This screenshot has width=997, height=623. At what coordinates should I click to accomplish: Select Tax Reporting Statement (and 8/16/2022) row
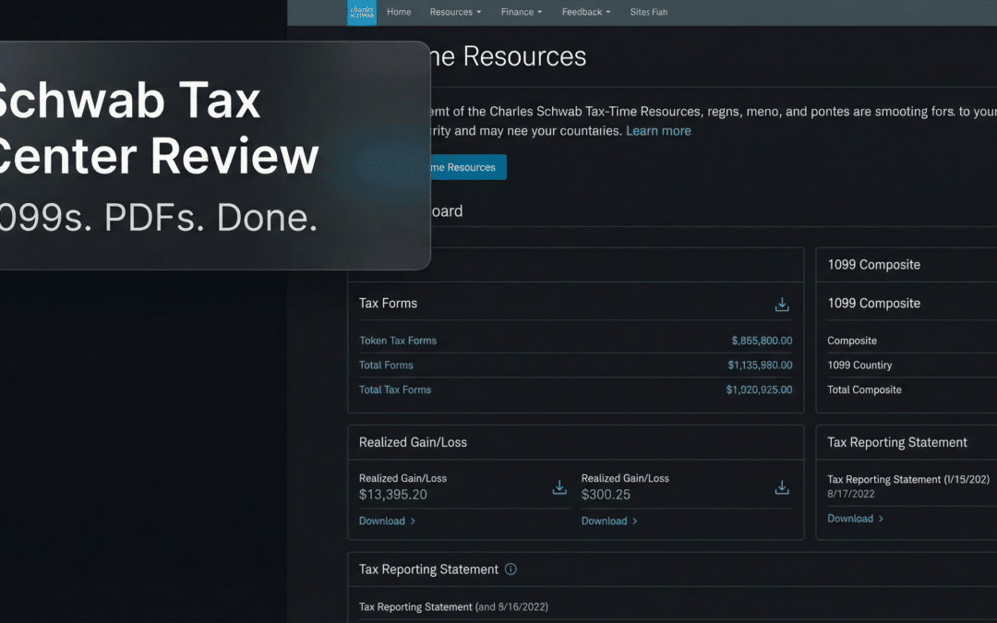coord(453,607)
